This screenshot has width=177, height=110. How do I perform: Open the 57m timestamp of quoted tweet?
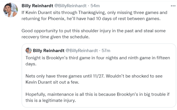point(106,51)
